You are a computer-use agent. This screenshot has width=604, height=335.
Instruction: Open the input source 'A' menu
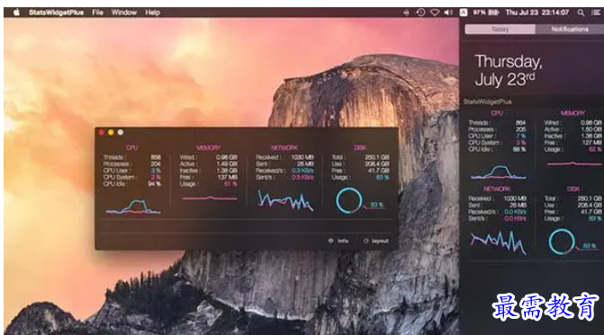pyautogui.click(x=464, y=13)
